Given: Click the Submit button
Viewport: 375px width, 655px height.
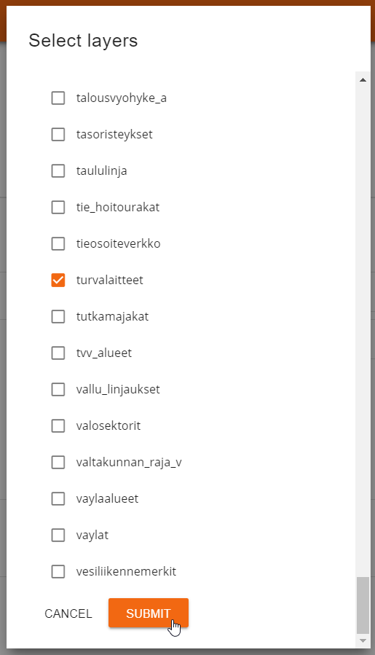Looking at the screenshot, I should [149, 613].
